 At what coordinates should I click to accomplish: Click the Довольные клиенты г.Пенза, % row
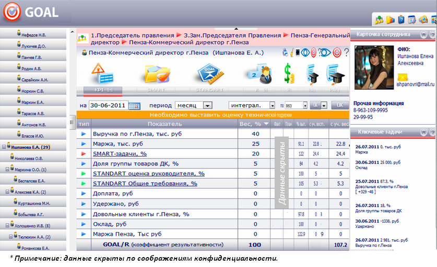tap(213, 214)
